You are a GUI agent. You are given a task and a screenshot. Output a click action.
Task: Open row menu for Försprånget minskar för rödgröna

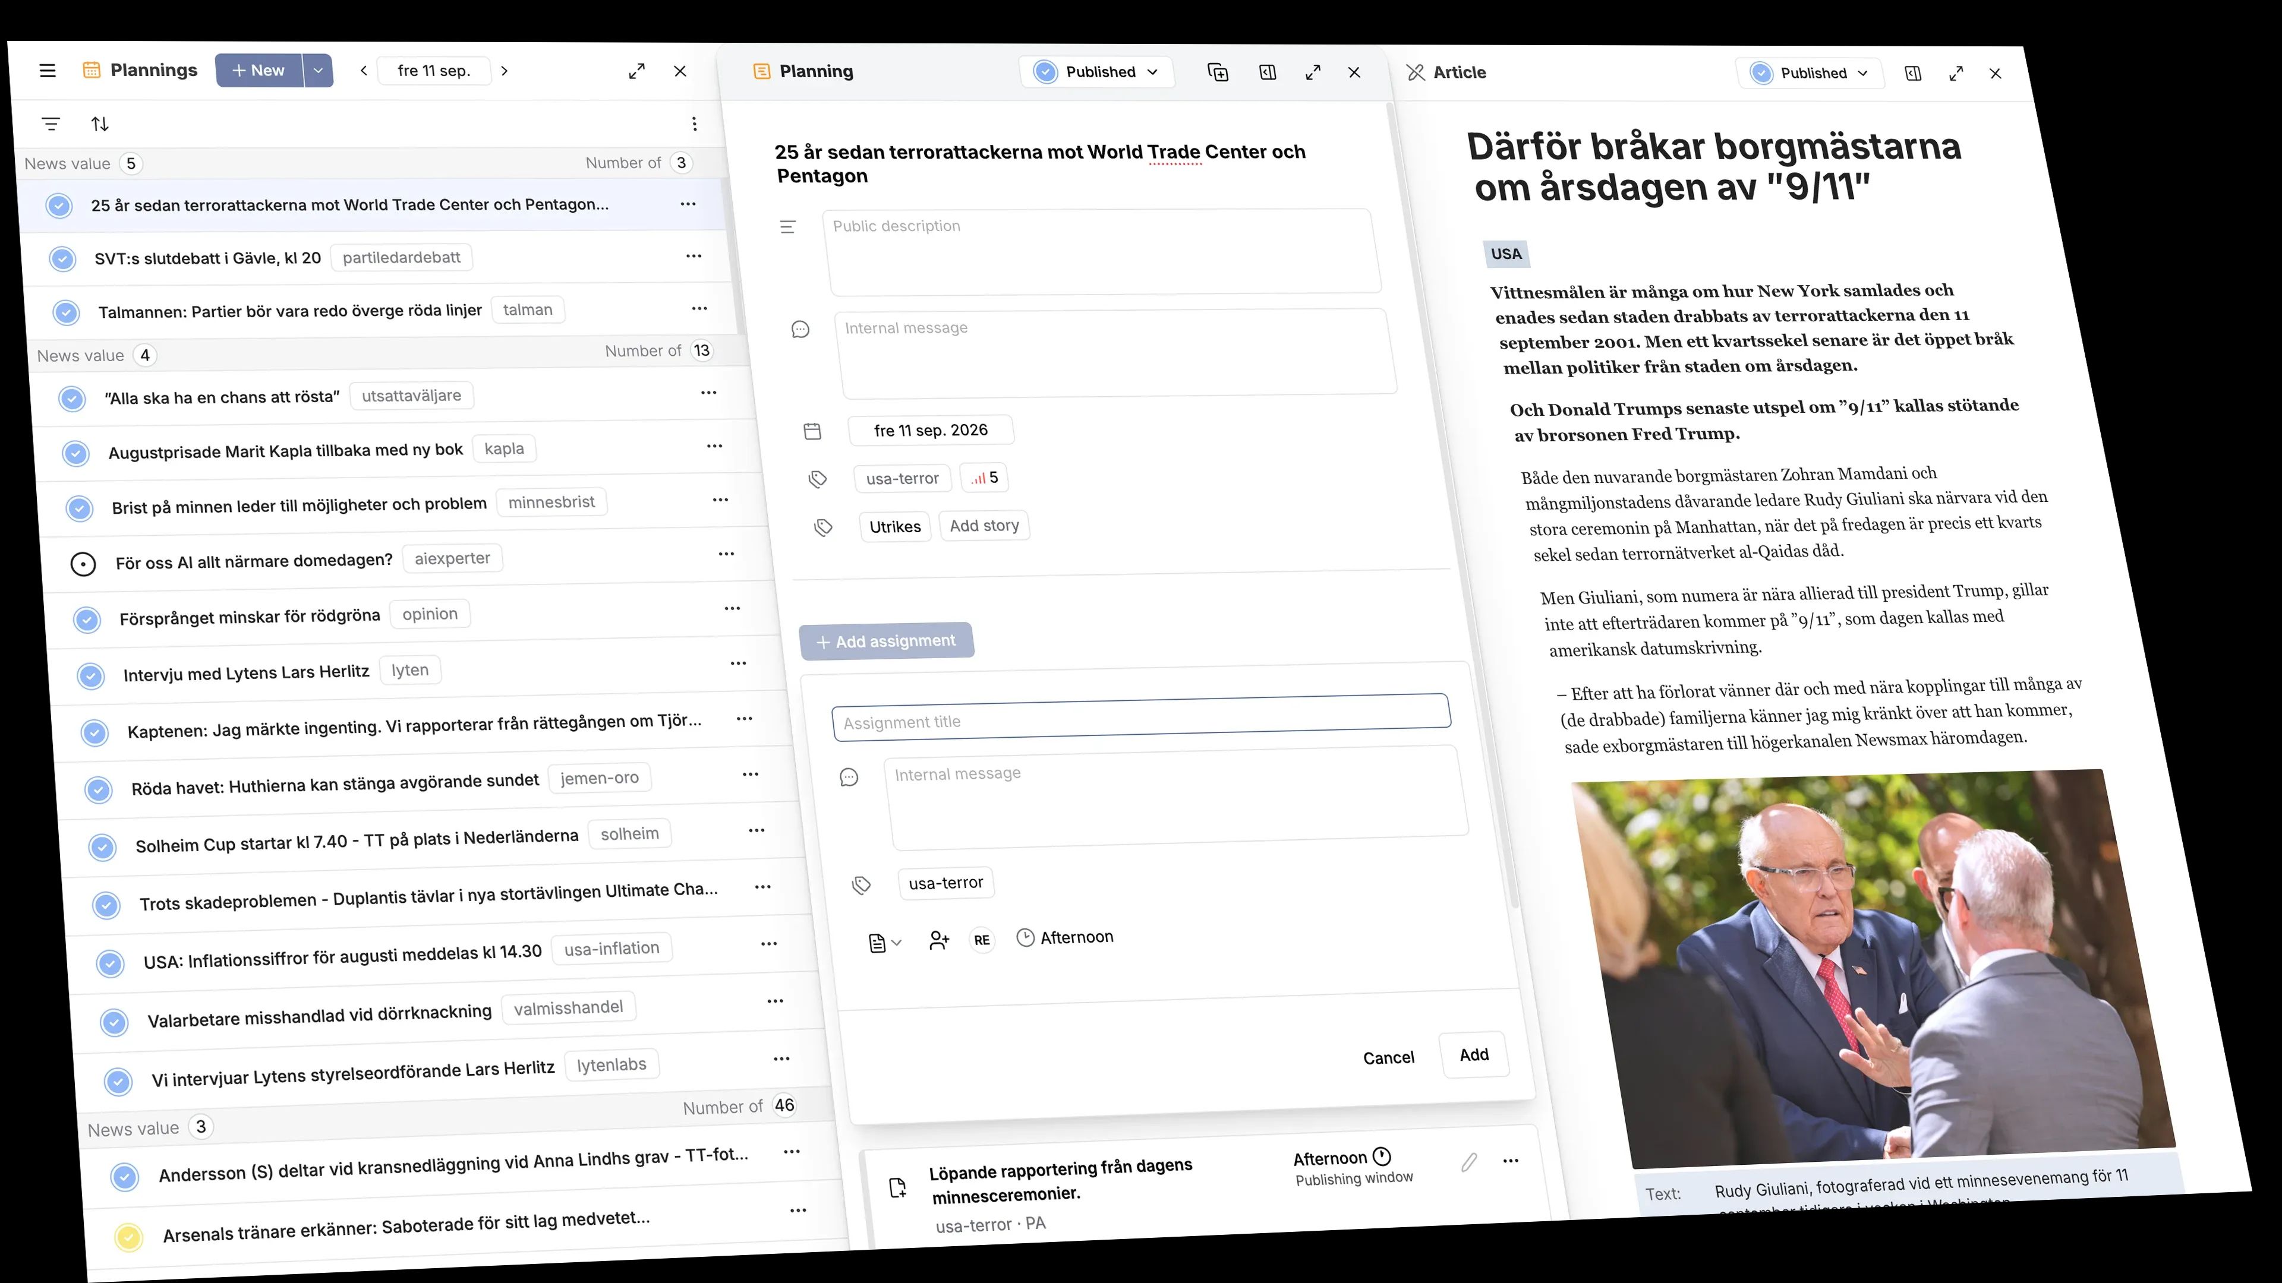[x=733, y=608]
